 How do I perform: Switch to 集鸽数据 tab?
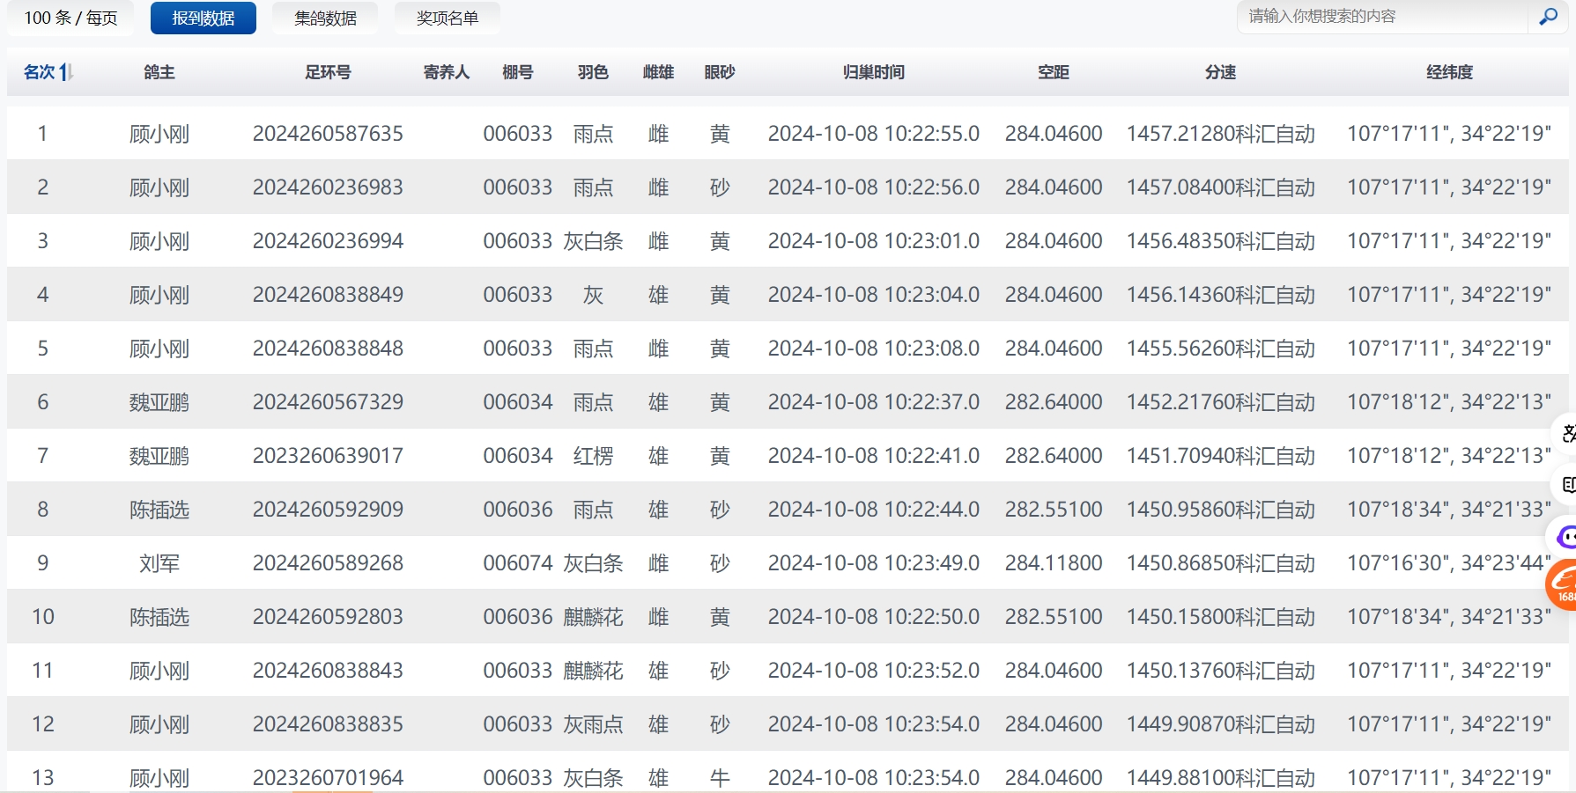tap(325, 18)
